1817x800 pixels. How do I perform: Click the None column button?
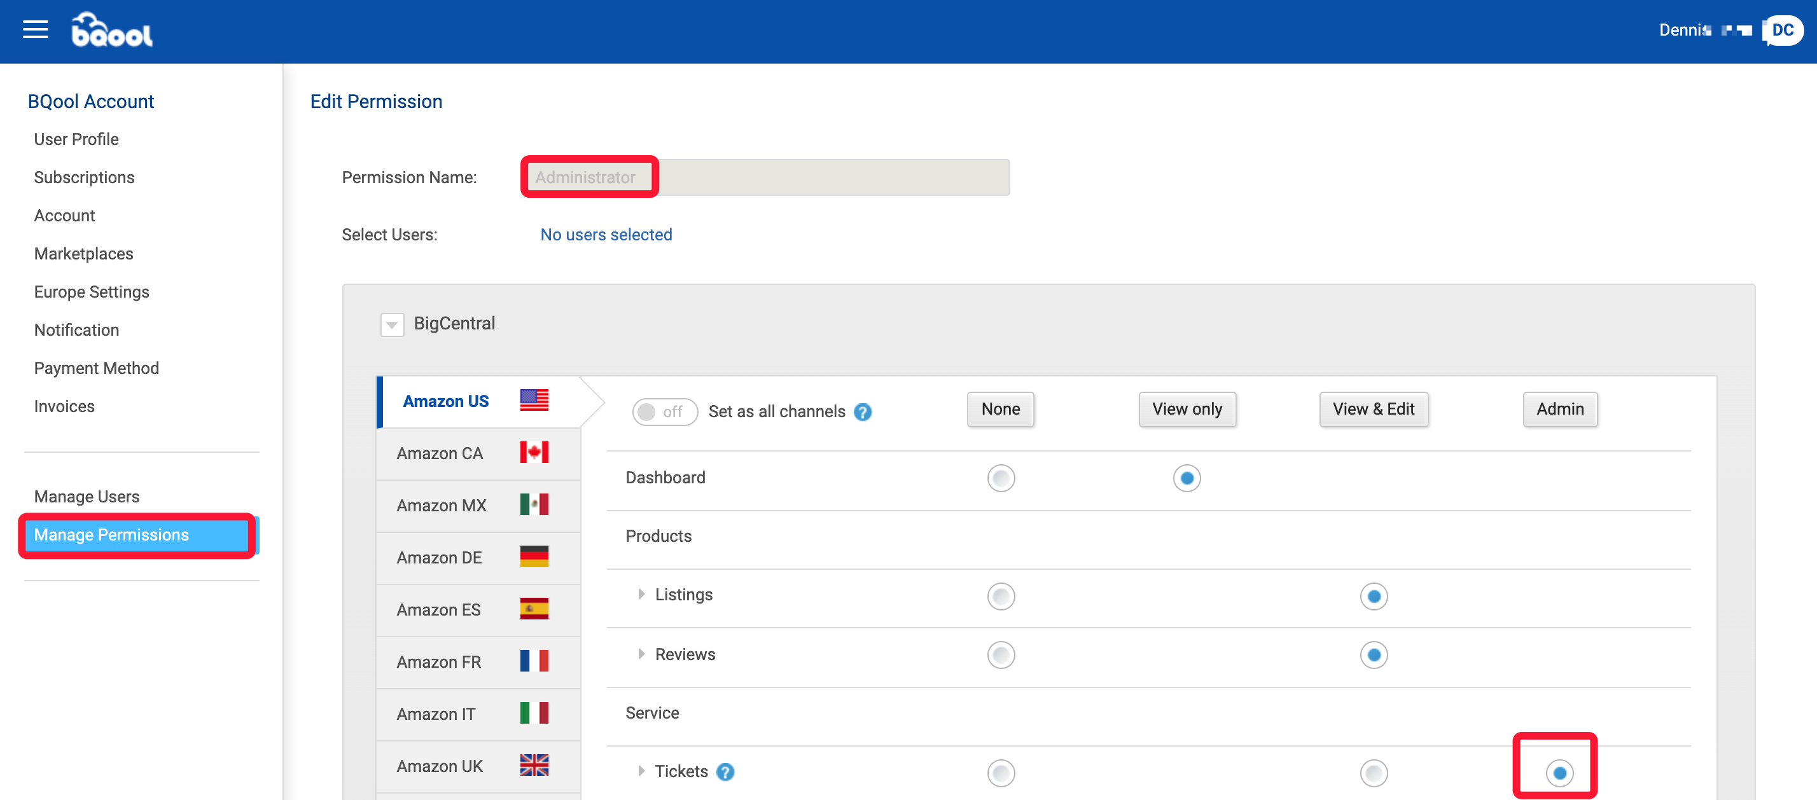click(x=1000, y=410)
